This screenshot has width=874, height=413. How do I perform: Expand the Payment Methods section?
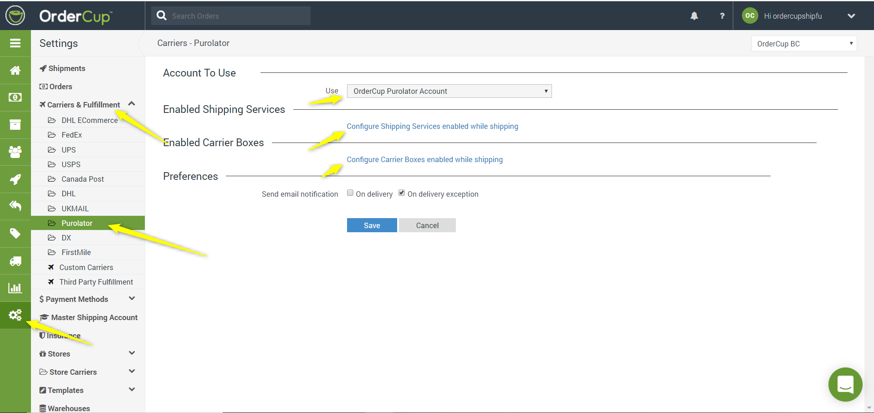coord(132,299)
